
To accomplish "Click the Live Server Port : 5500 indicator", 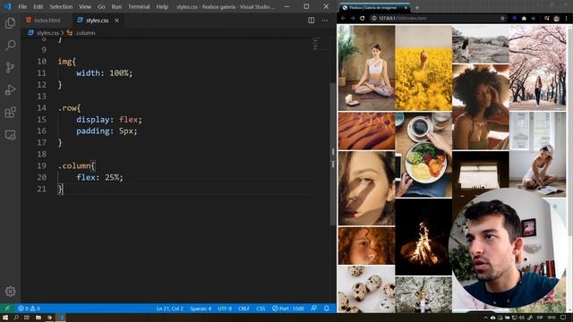I will [x=288, y=309].
